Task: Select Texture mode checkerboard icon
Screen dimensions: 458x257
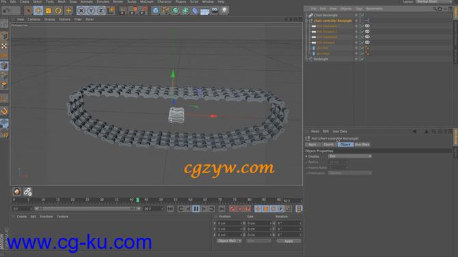Action: point(4,46)
